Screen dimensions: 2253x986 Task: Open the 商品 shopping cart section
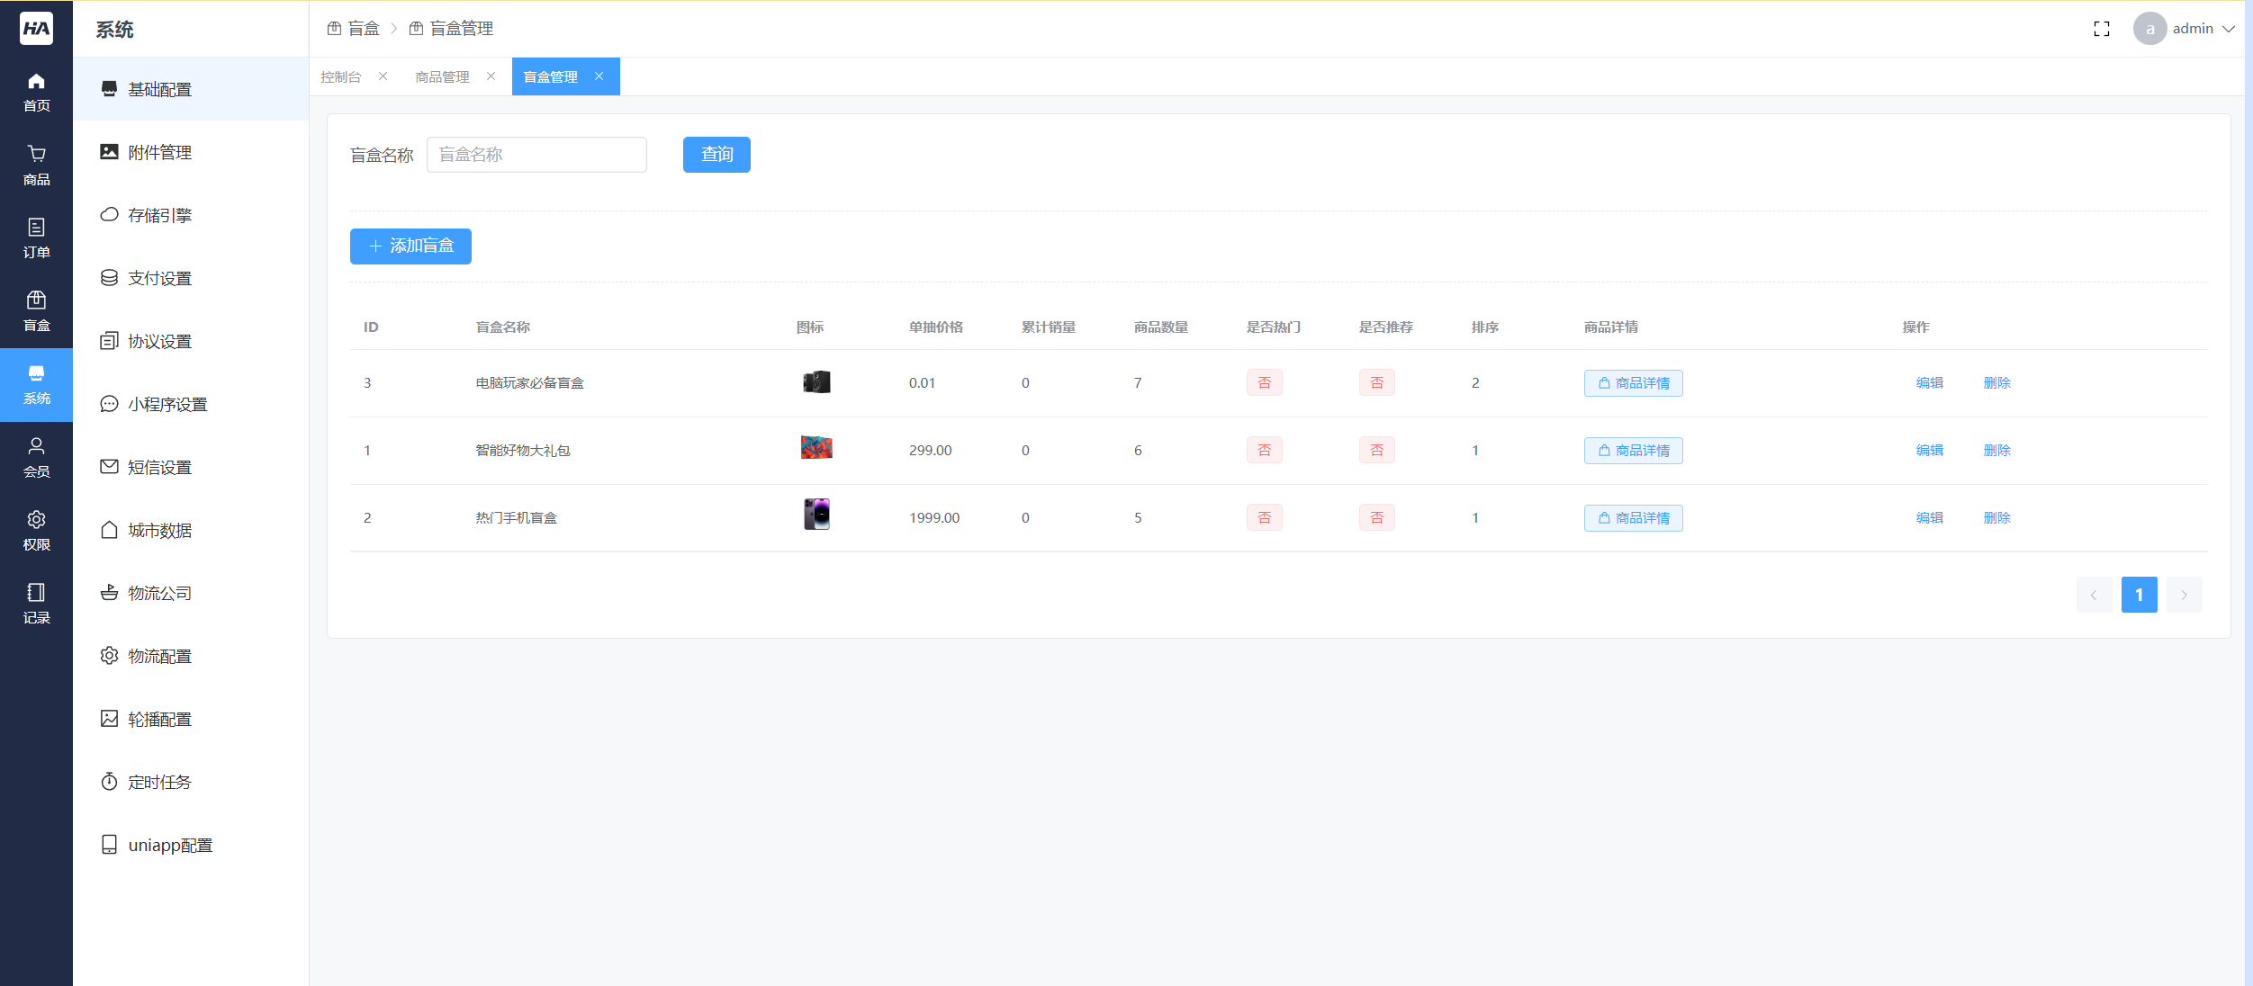[36, 166]
